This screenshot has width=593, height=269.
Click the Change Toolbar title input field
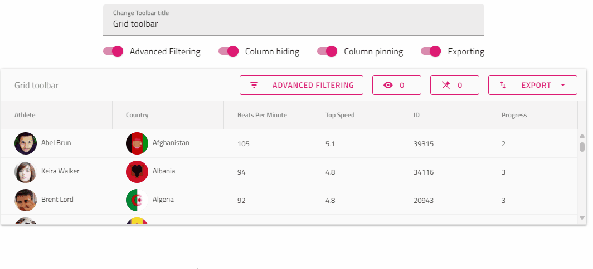coord(293,24)
